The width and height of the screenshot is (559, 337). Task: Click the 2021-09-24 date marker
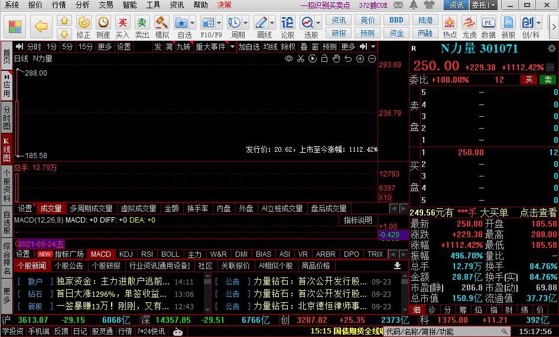click(41, 244)
